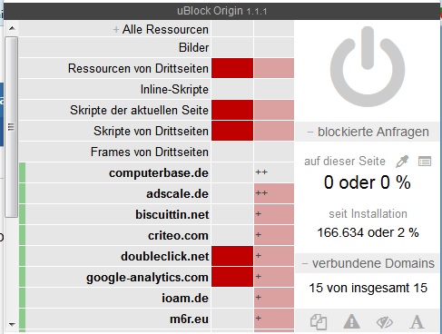Click the large uBlock power button
The image size is (442, 334).
368,66
